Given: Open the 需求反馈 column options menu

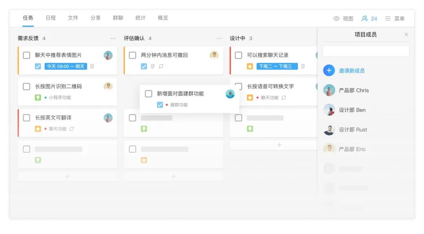Looking at the screenshot, I should click(113, 38).
